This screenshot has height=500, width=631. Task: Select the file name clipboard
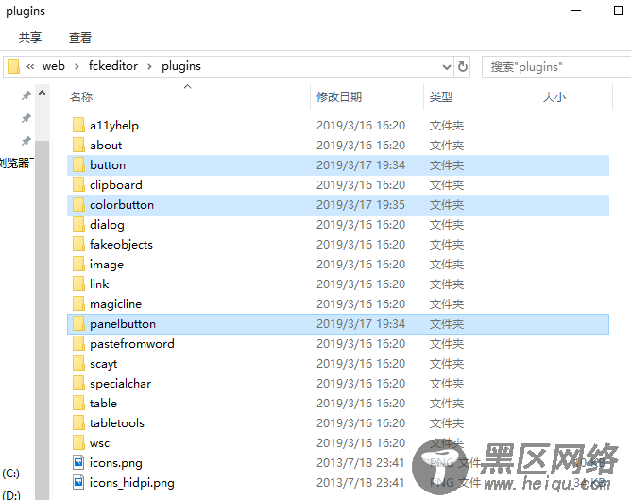116,185
